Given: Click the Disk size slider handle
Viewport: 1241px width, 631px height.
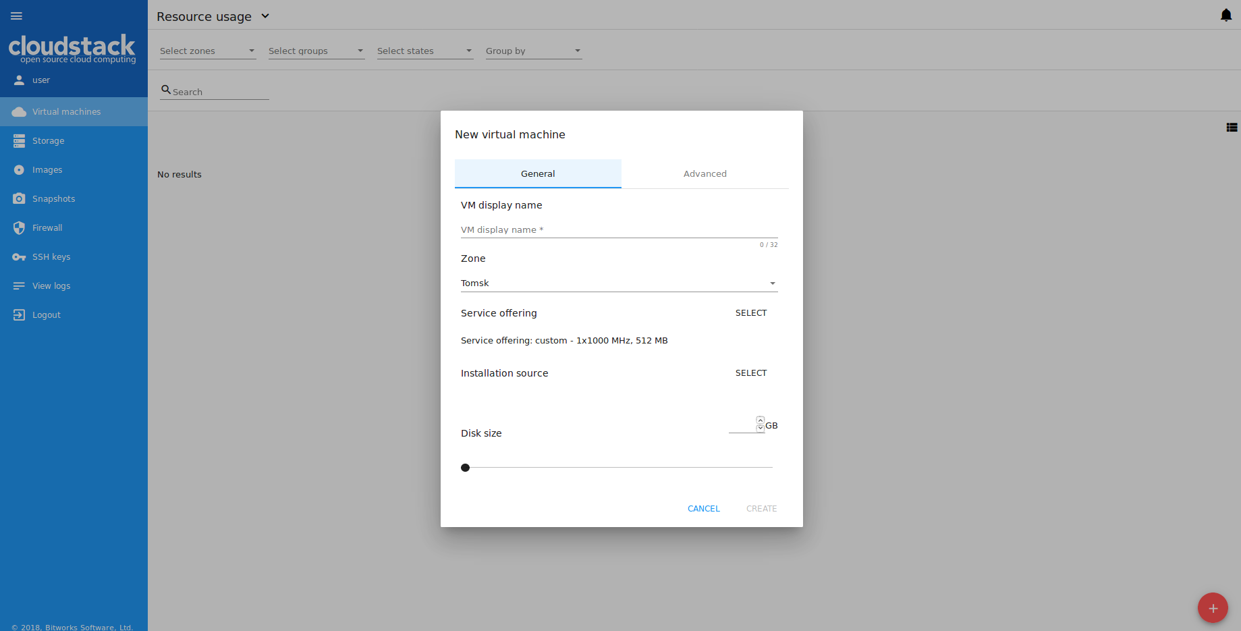Looking at the screenshot, I should tap(465, 468).
